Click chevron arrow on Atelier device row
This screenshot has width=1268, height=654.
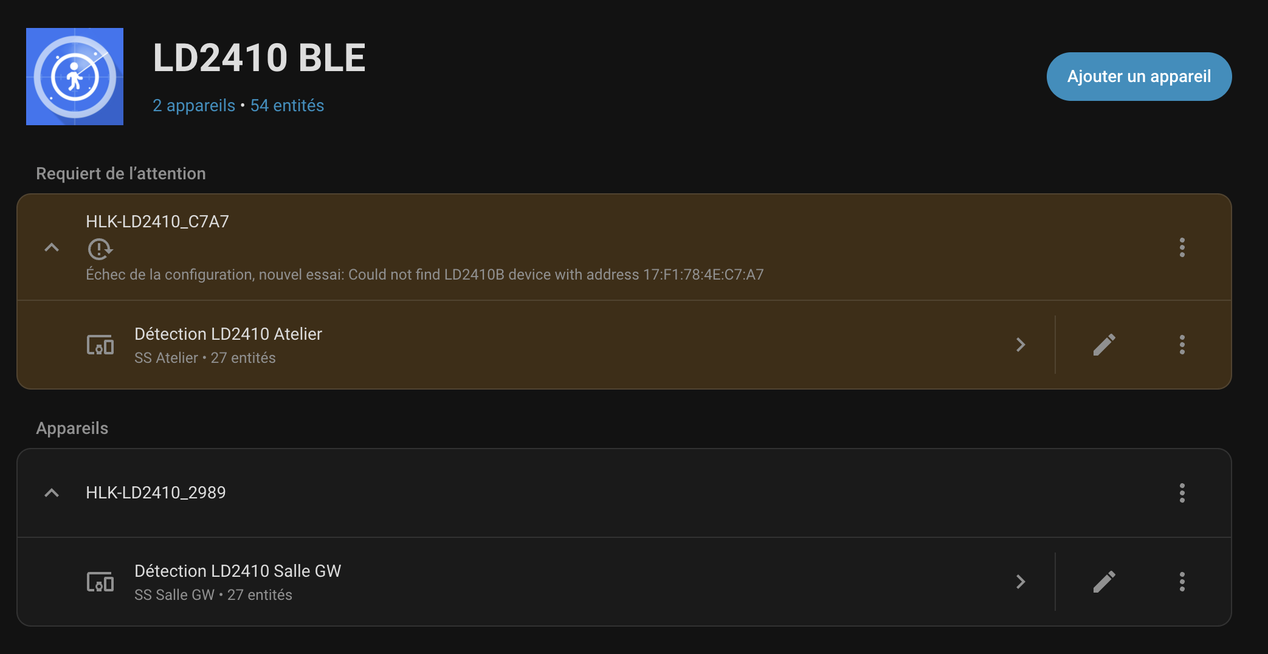pos(1021,345)
